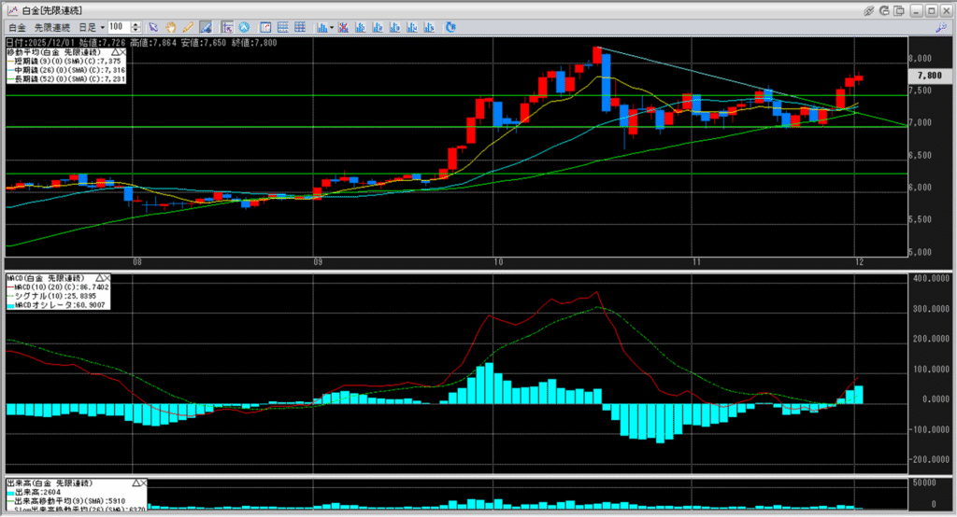Screen dimensions: 957x517
Task: Activate the hand pan tool
Action: 171,27
